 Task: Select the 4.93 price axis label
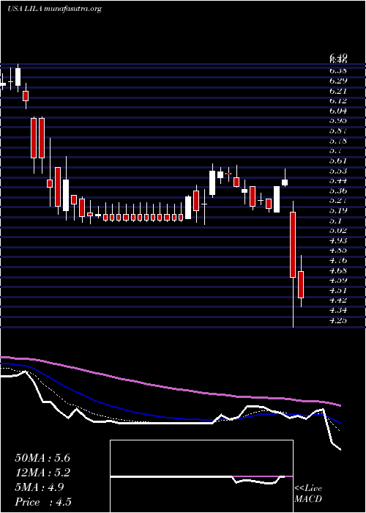[338, 240]
